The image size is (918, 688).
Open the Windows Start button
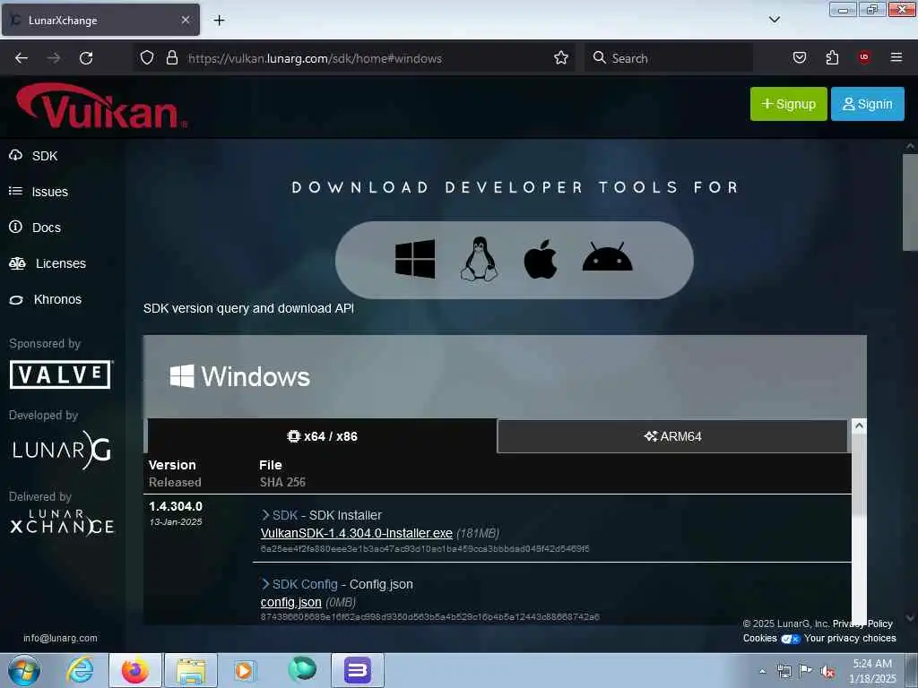coord(24,670)
